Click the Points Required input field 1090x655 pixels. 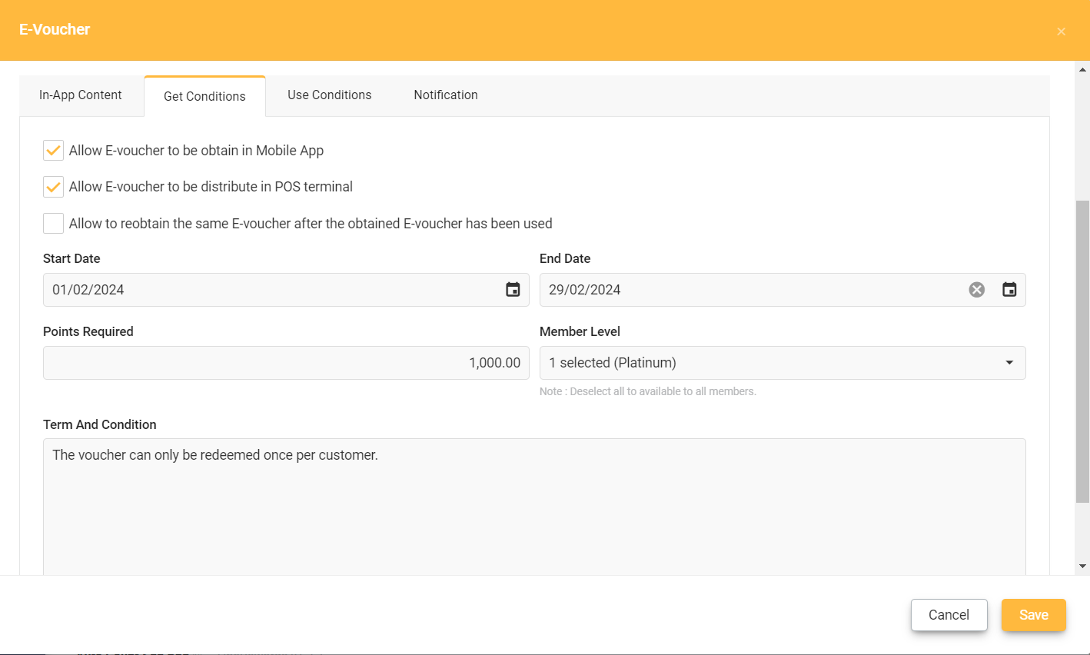point(286,362)
